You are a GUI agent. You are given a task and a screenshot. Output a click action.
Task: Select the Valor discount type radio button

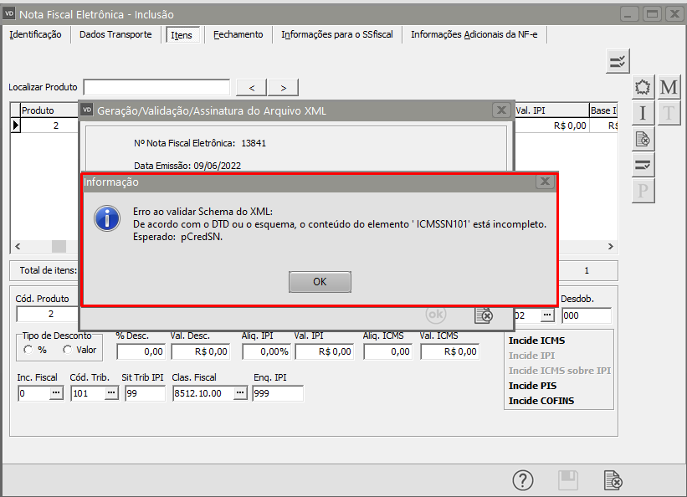pyautogui.click(x=67, y=350)
